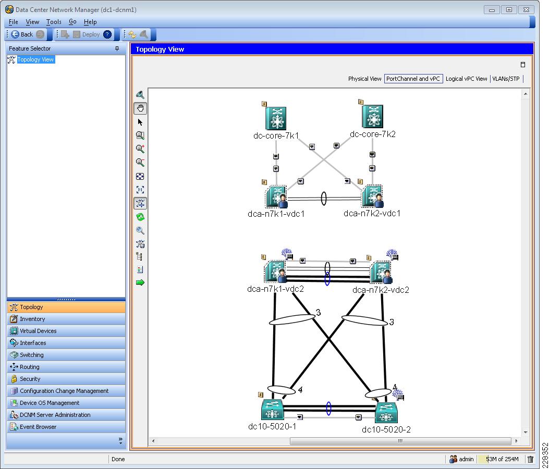Click the horizontal scrollbar thumb

pyautogui.click(x=400, y=441)
